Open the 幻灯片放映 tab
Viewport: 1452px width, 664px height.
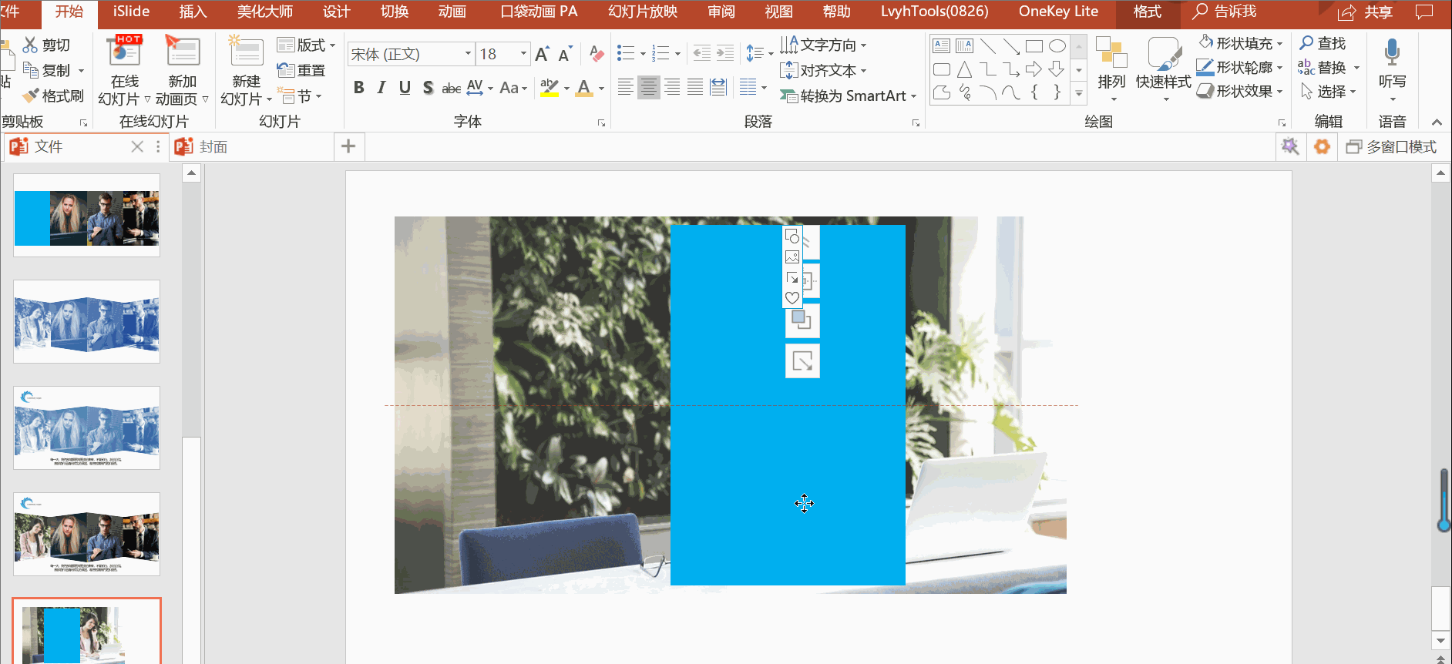643,12
